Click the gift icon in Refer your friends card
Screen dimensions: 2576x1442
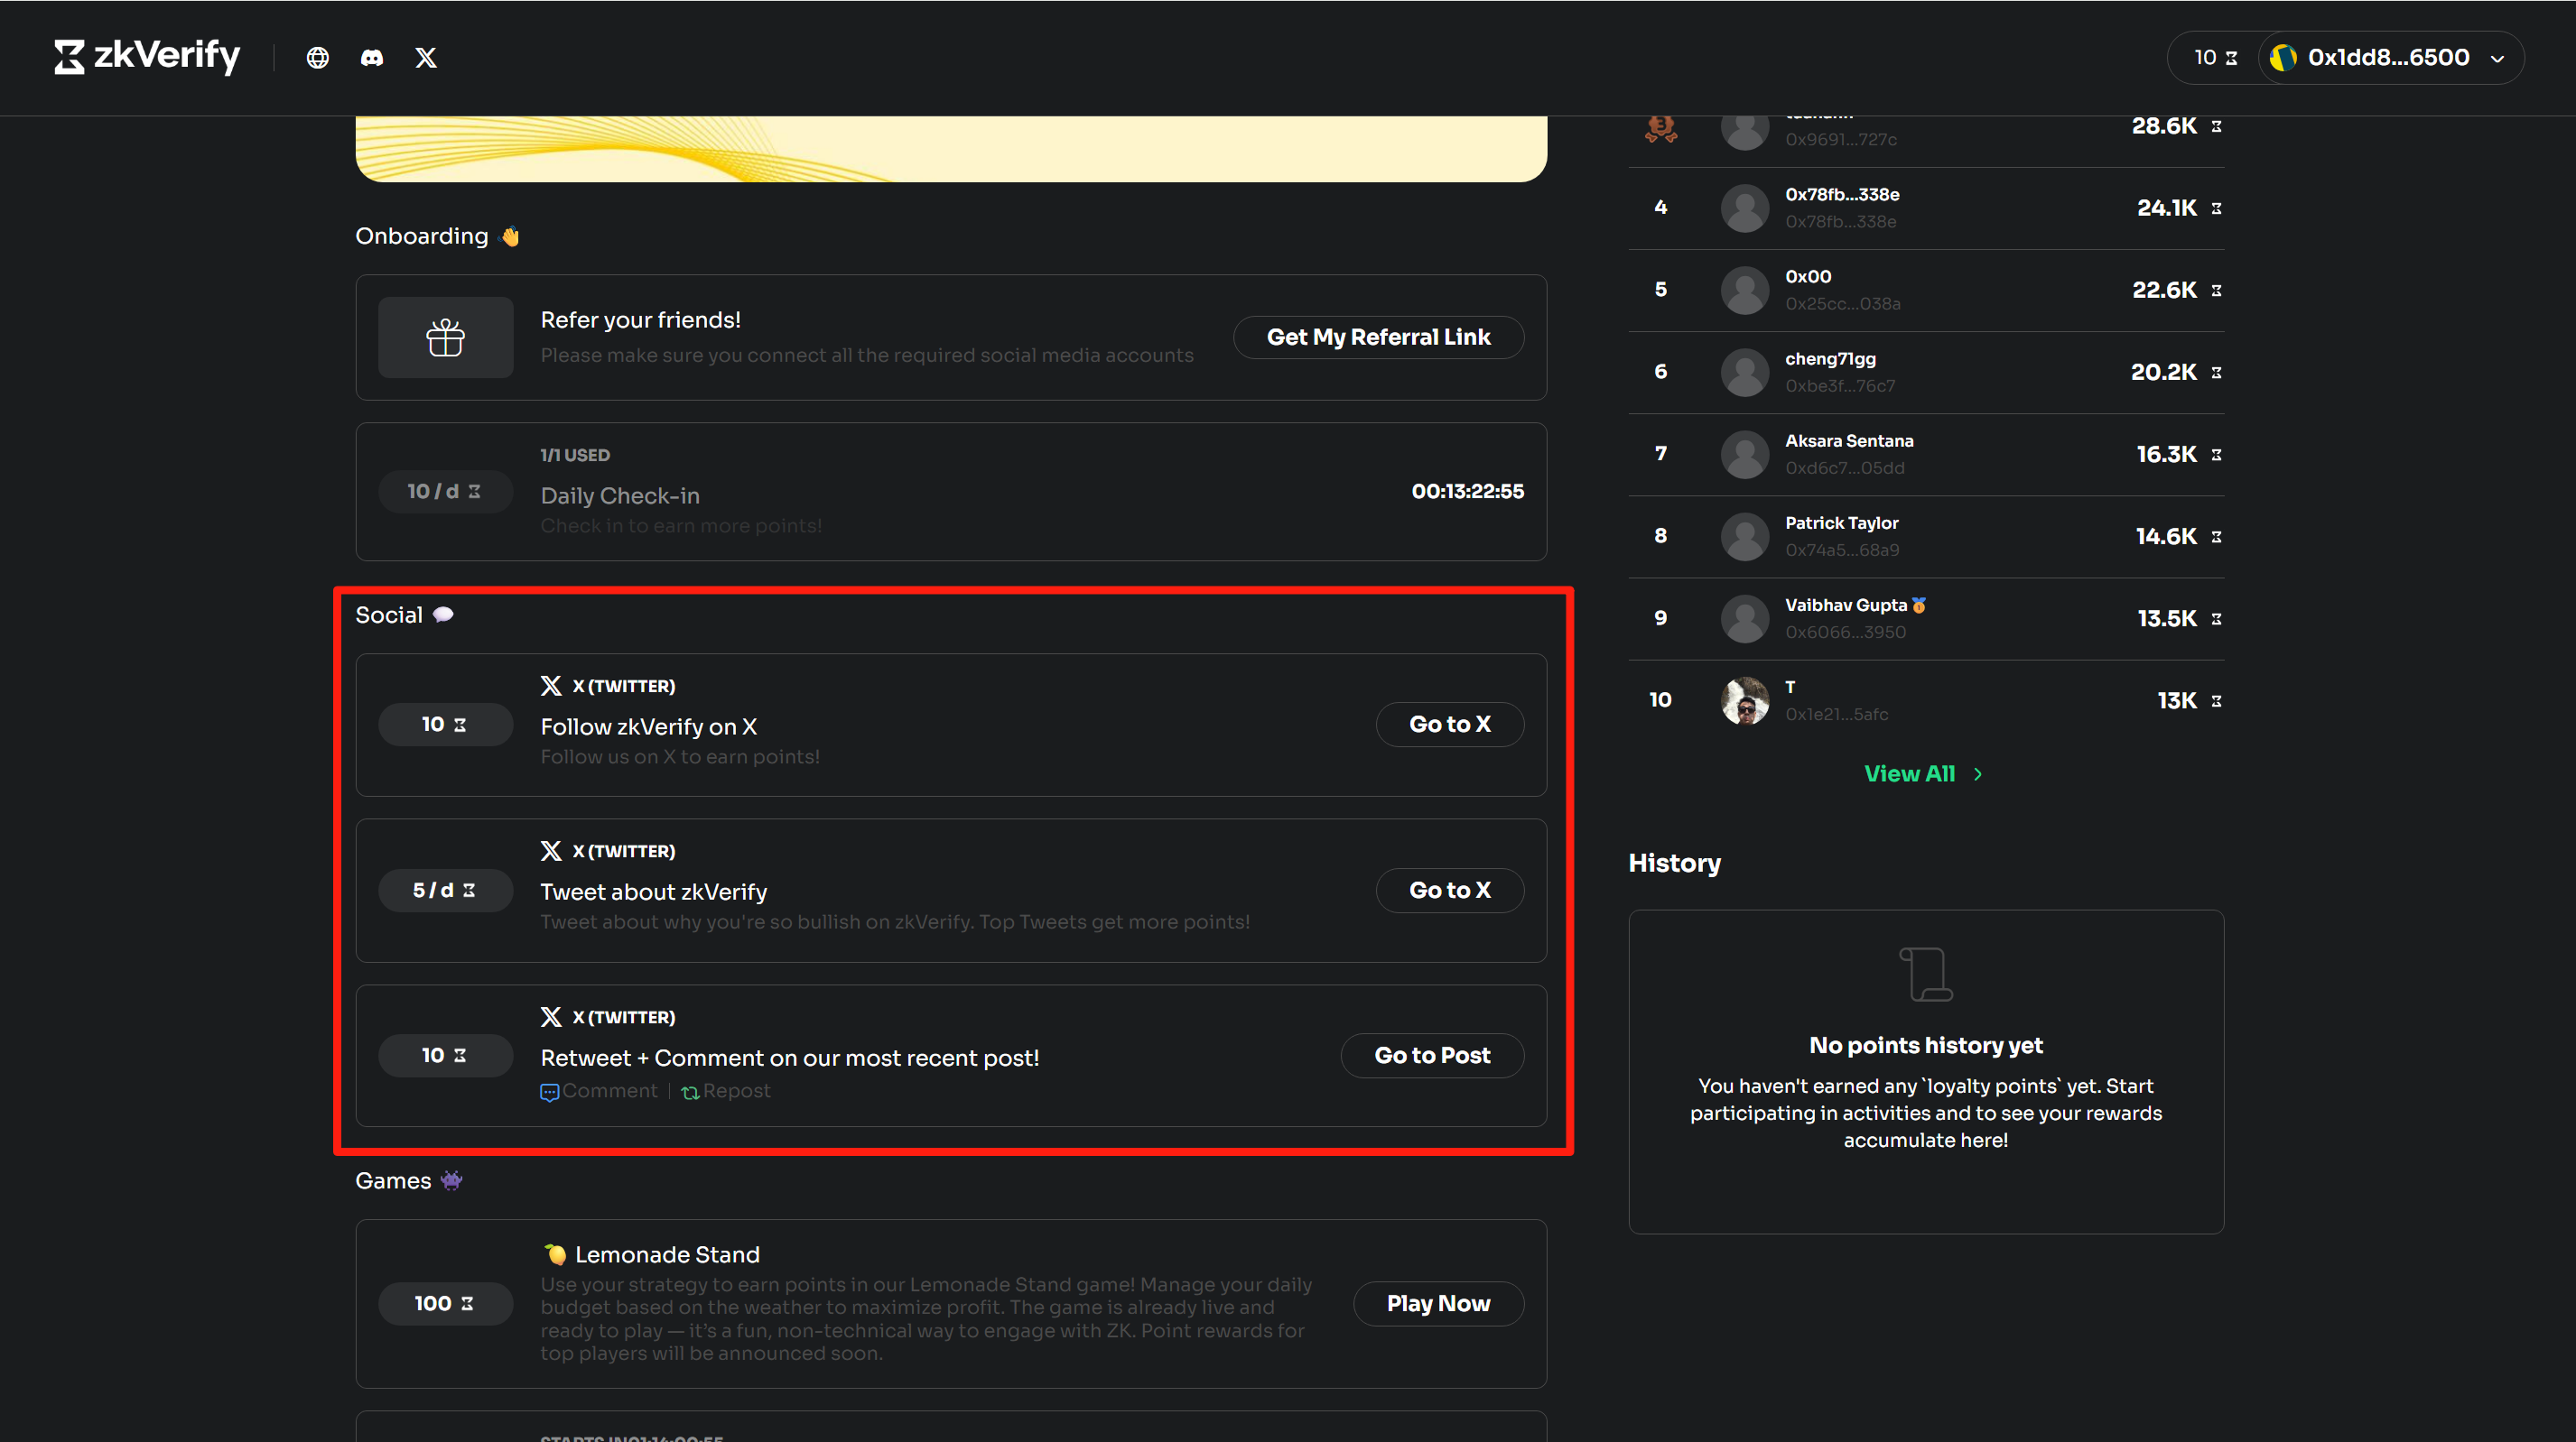445,337
